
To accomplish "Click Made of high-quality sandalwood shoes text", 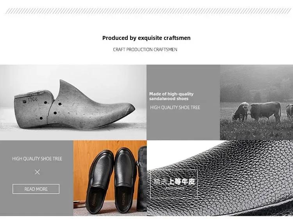I will tap(171, 96).
